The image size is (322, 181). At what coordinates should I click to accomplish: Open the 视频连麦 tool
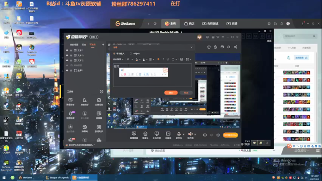tap(70, 115)
